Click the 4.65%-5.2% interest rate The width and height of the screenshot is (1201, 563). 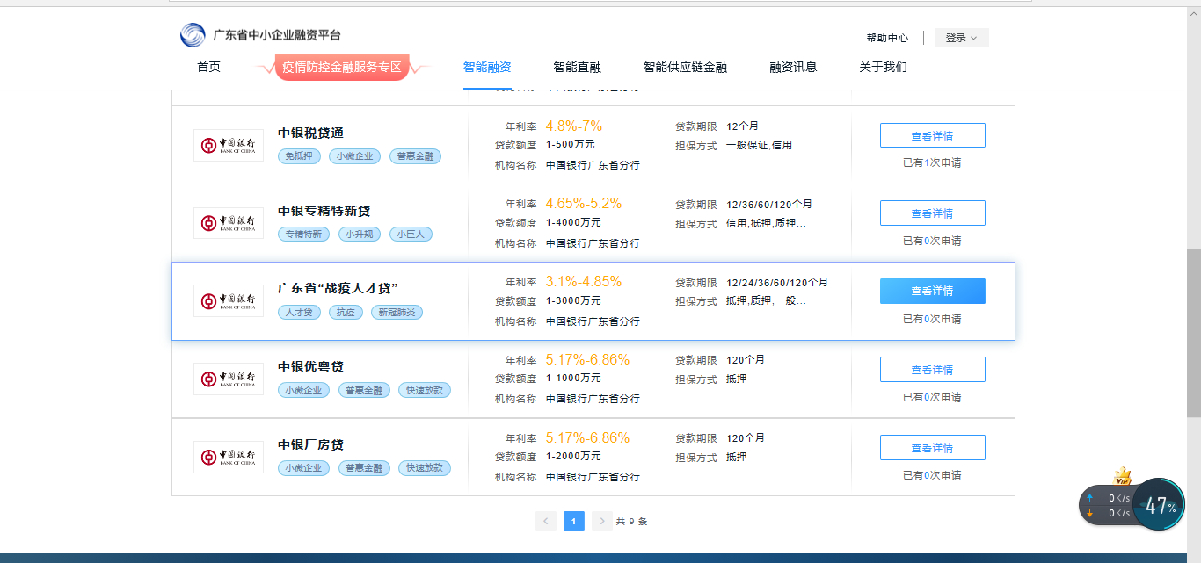tap(584, 204)
